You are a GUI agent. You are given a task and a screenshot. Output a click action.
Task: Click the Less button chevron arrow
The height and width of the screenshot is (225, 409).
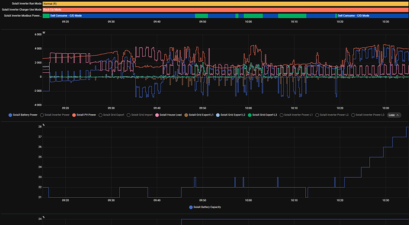(x=398, y=115)
